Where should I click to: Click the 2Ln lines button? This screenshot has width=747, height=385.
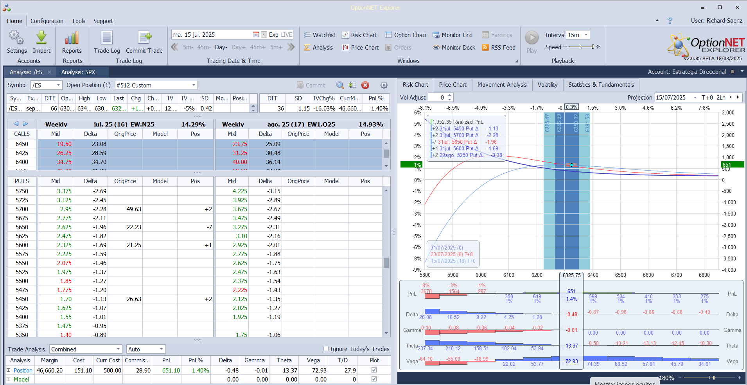(721, 98)
